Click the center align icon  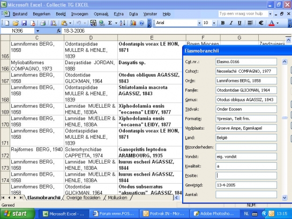(x=250, y=23)
